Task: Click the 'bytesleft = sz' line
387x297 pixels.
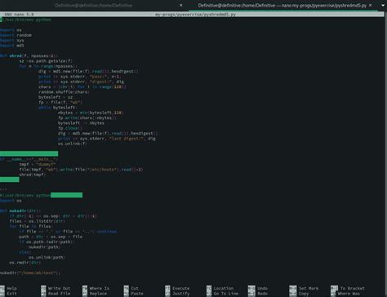Action: click(56, 97)
